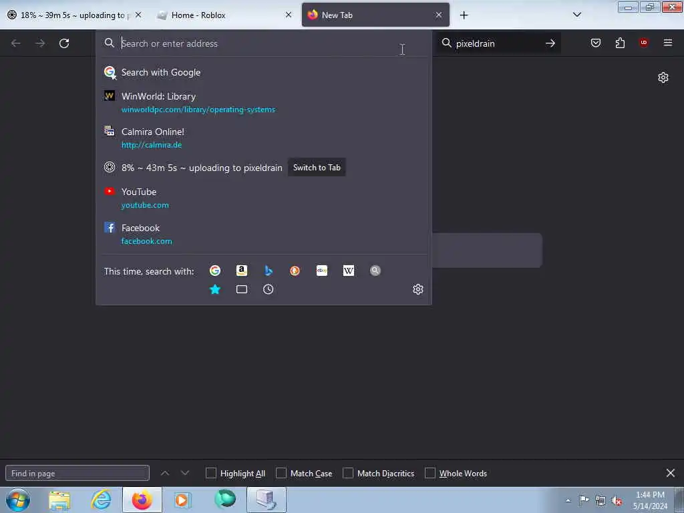Click the taskbar clock 1:44 PM
This screenshot has width=684, height=513.
[x=650, y=495]
